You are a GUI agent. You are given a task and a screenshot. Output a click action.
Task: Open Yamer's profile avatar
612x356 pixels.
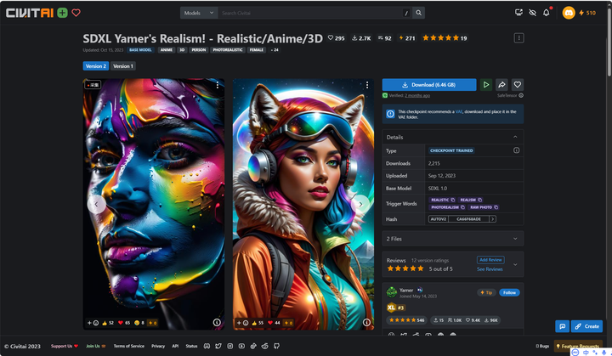pyautogui.click(x=392, y=292)
